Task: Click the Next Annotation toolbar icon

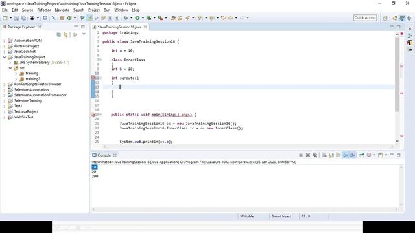Action: point(200,18)
